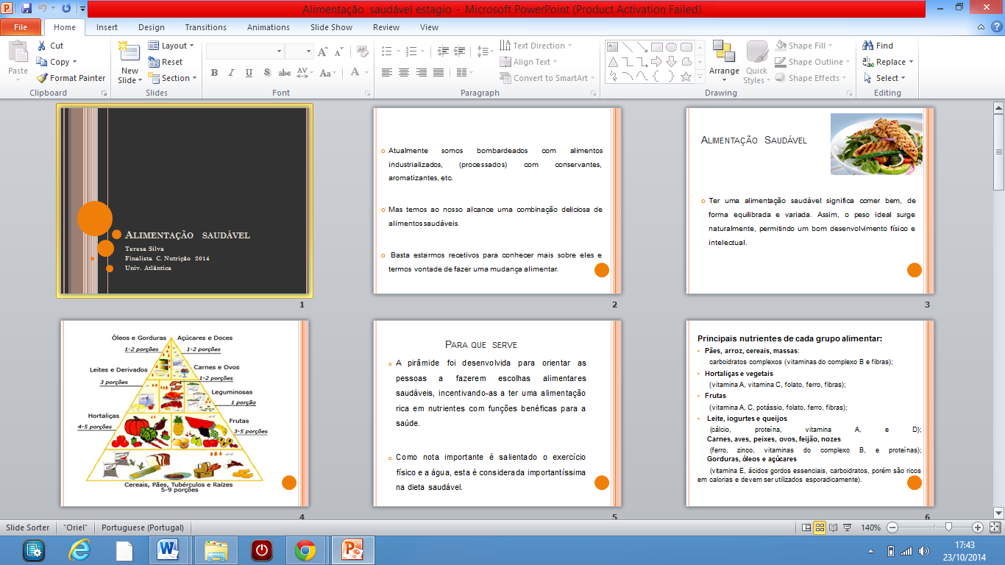Click the Undo icon in title bar
Viewport: 1005px width, 565px height.
pos(43,9)
